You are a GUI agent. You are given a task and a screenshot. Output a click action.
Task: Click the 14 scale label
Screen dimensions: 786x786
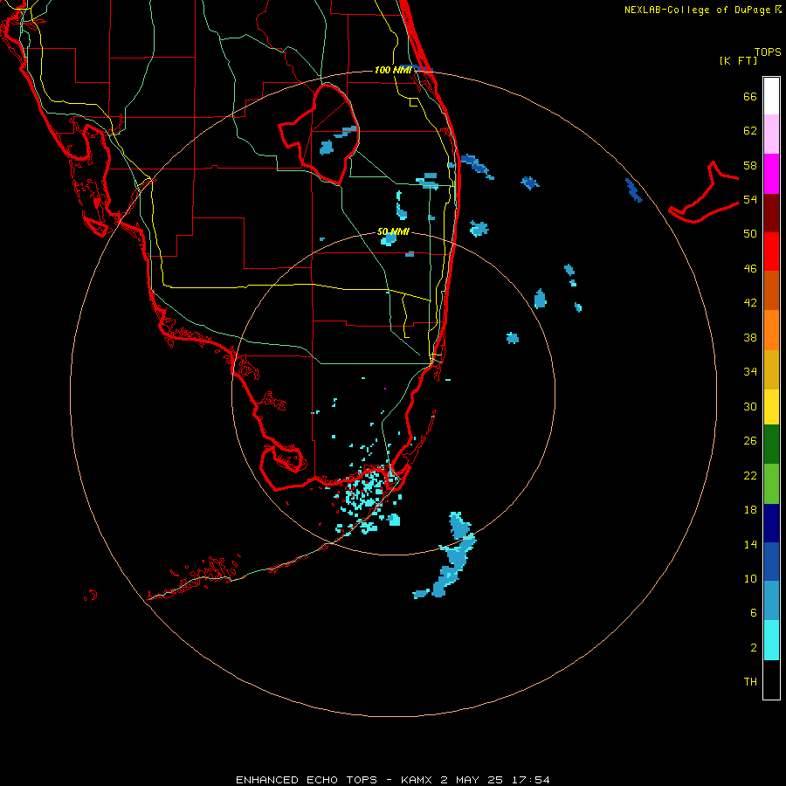coord(750,544)
